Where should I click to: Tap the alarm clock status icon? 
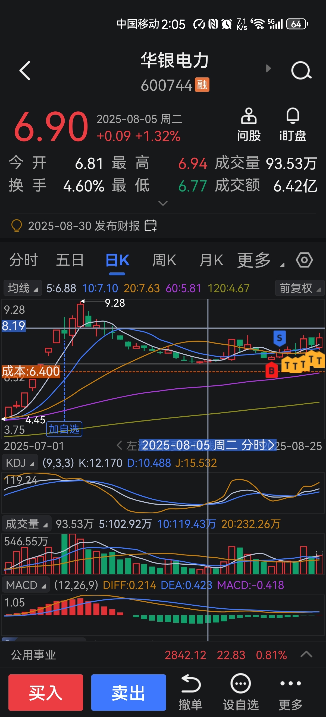click(226, 24)
